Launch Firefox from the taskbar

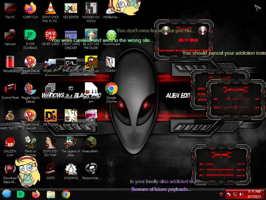pos(36,194)
